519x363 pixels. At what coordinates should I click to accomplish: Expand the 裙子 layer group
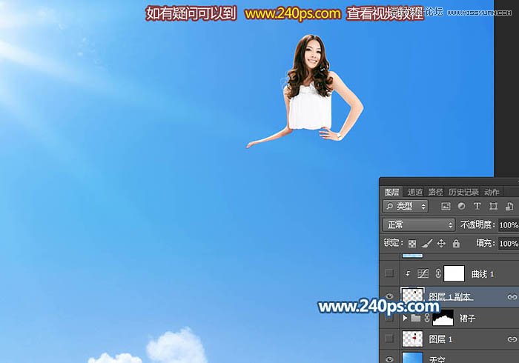[405, 318]
